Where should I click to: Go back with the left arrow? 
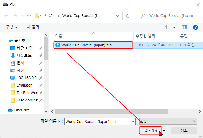pyautogui.click(x=6, y=16)
